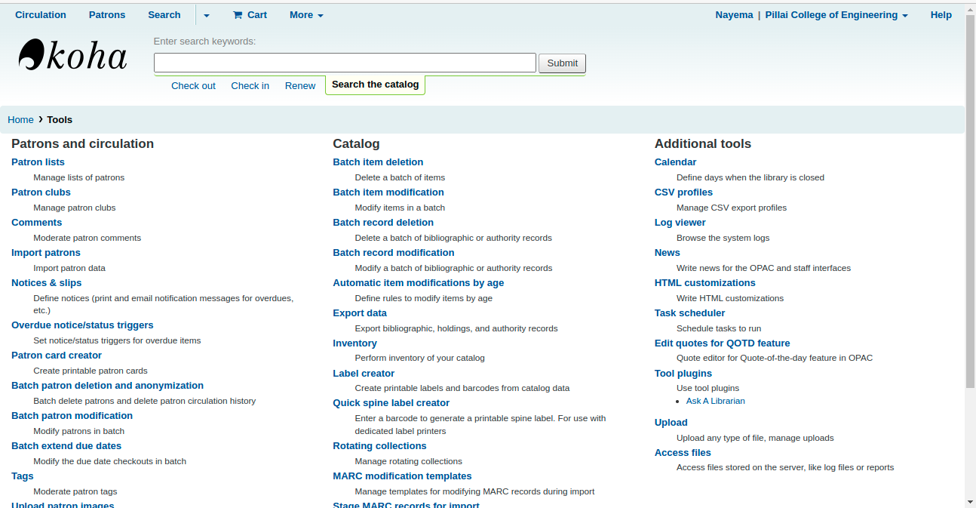Expand the dropdown arrow next to Search
The width and height of the screenshot is (976, 508).
207,15
